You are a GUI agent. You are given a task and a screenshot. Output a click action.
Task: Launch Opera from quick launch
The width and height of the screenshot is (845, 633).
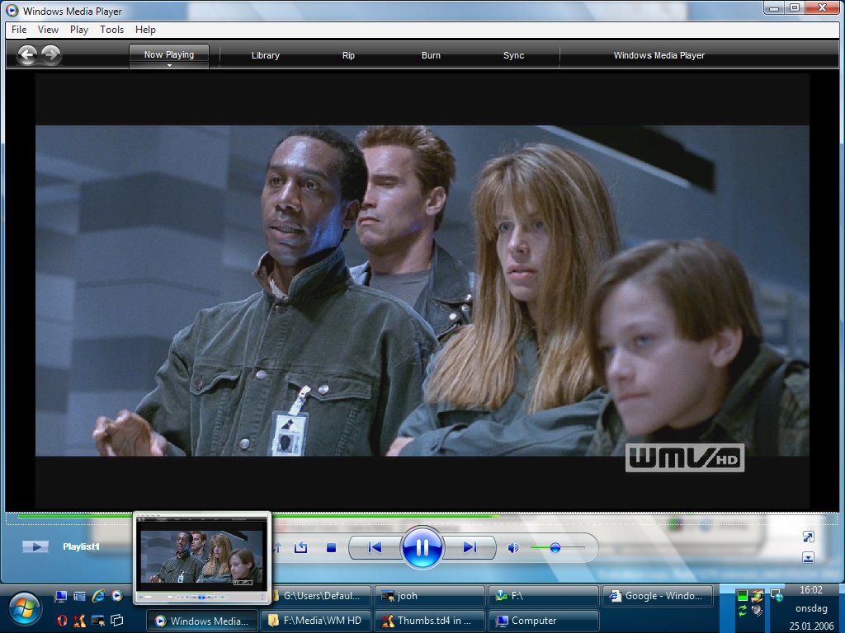pos(62,621)
